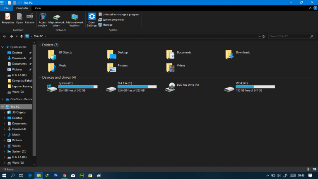
Task: Select the System (C:) drive
Action: [x=72, y=87]
